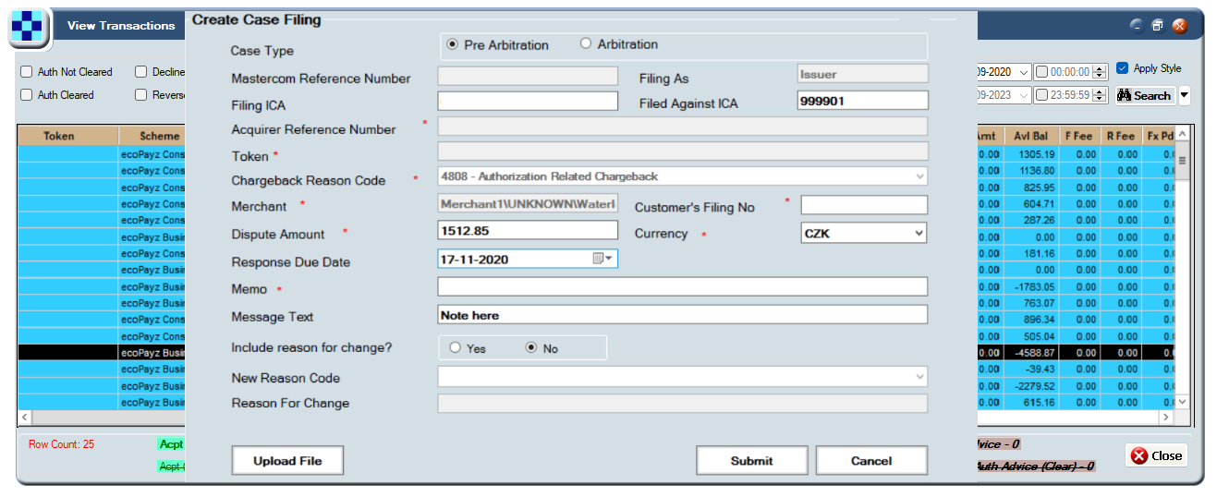Screen dimensions: 1217x497
Task: Select the Arbitration radio button
Action: point(586,43)
